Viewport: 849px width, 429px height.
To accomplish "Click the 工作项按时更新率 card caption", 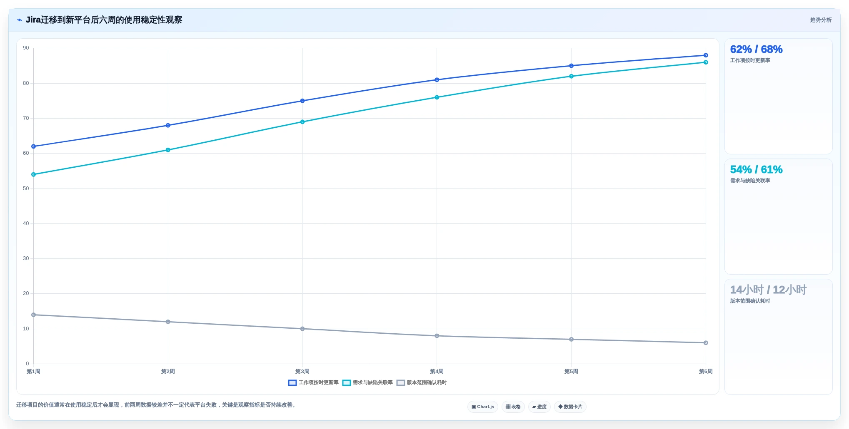I will pos(750,60).
